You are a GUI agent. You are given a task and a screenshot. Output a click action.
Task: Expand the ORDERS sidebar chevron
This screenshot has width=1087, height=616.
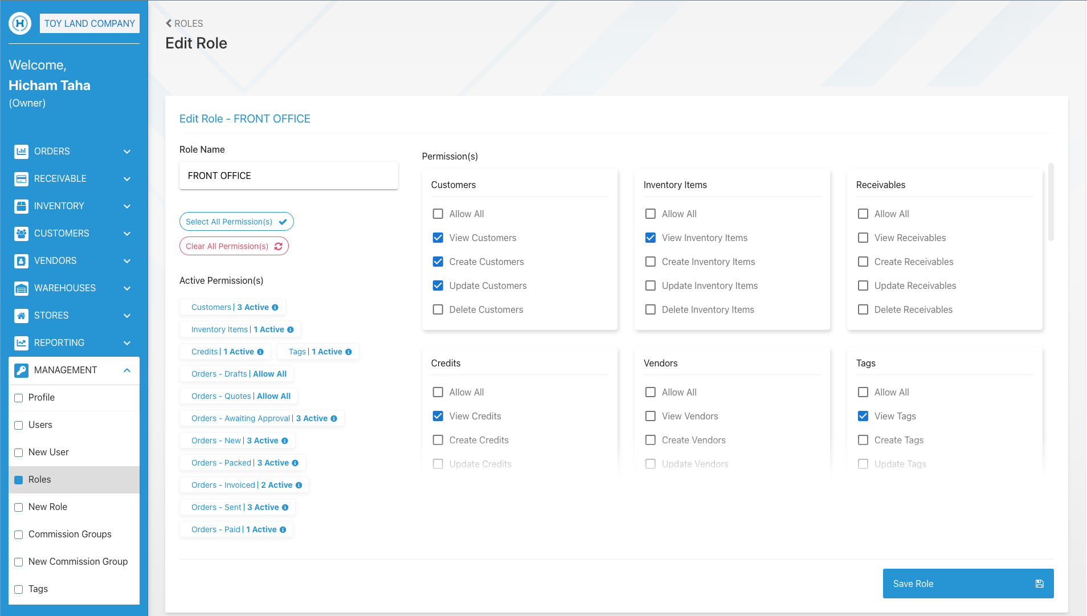pos(127,152)
